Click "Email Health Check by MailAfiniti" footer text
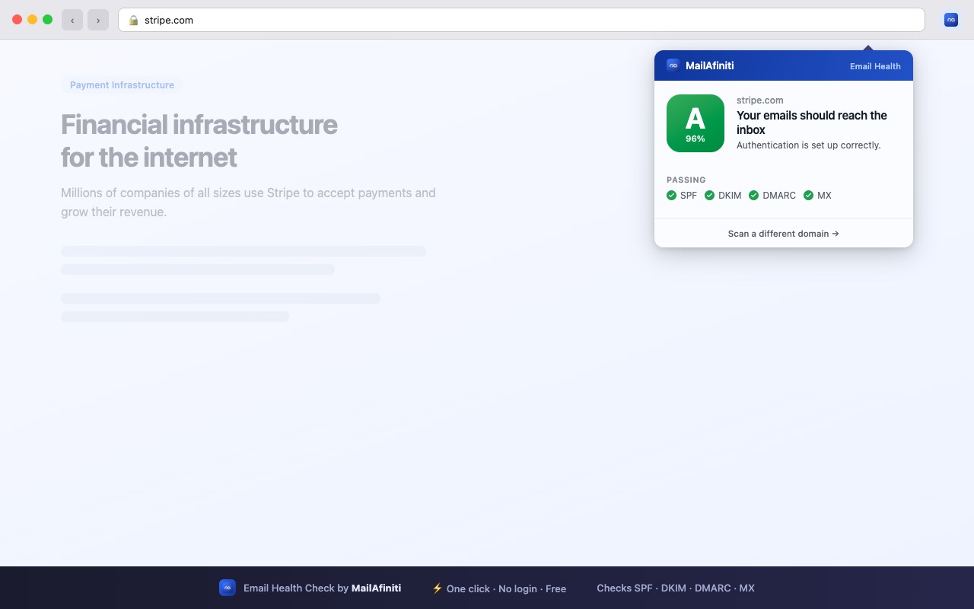 click(x=322, y=588)
